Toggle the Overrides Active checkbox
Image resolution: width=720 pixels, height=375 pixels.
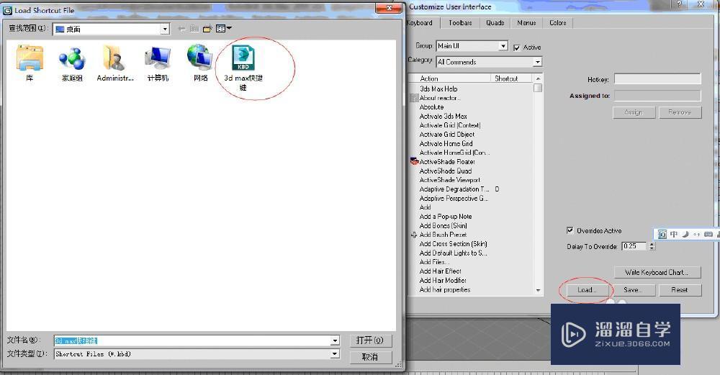point(570,230)
